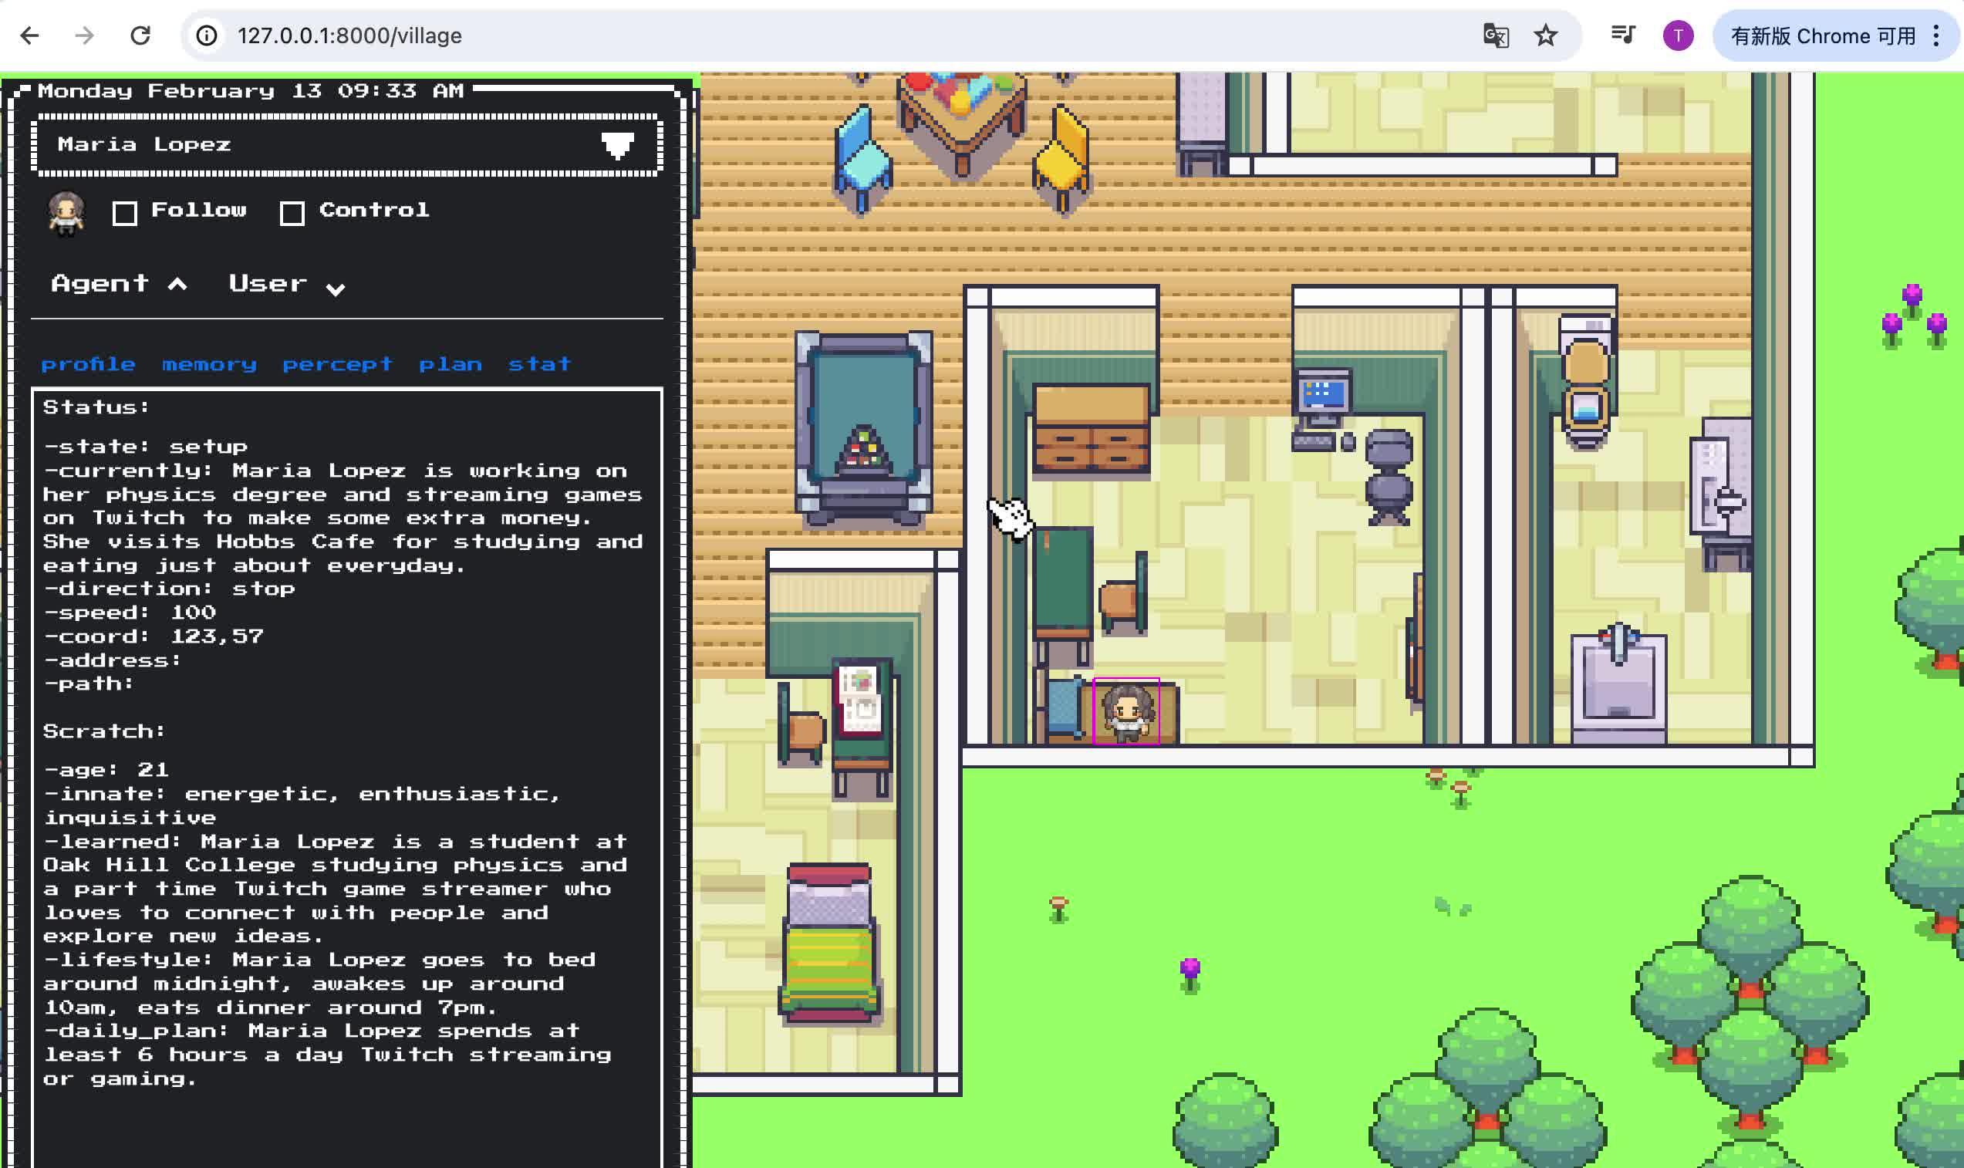1964x1168 pixels.
Task: Click the bathroom sink with faucet
Action: pyautogui.click(x=1618, y=684)
